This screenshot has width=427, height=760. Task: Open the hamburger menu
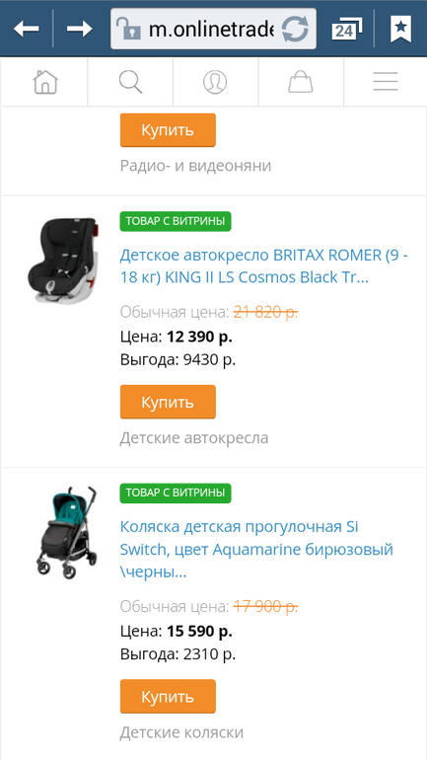(386, 81)
